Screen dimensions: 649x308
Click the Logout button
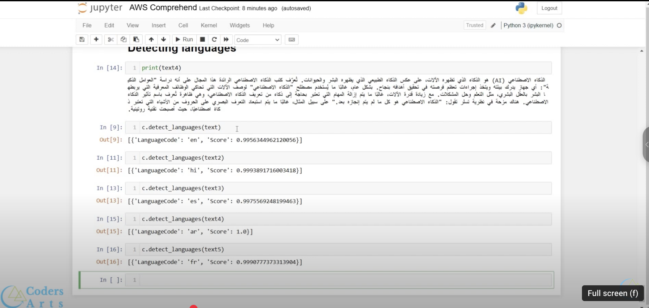pyautogui.click(x=549, y=8)
